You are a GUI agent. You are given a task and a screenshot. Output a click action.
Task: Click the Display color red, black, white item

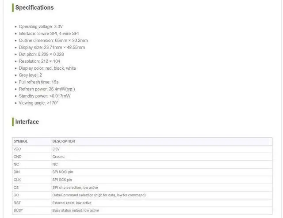tap(47, 68)
